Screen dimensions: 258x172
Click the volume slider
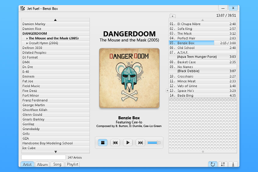click(154, 143)
